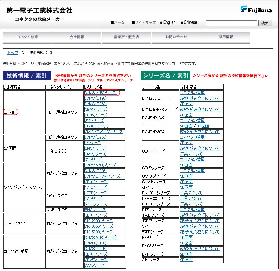Open コネクタの重量 for D/MS (D263) in right table
Image resolution: width=279 pixels, height=271 pixels.
[192, 137]
